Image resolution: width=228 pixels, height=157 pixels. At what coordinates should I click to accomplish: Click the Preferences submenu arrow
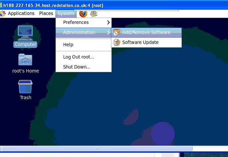pos(108,22)
